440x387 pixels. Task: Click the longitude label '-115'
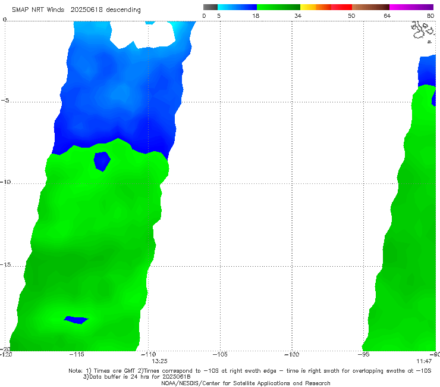pos(77,354)
